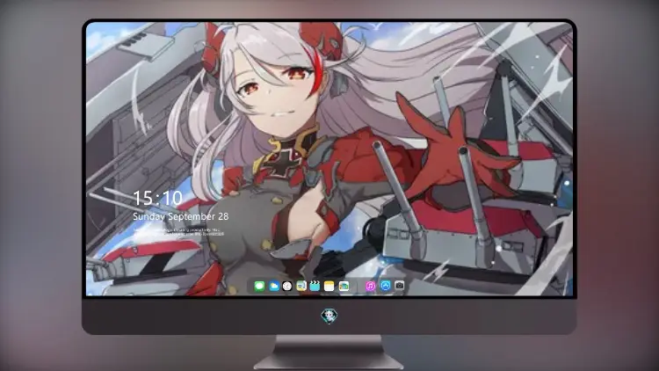This screenshot has width=659, height=371.
Task: Launch the yellow Notes app icon
Action: click(329, 287)
